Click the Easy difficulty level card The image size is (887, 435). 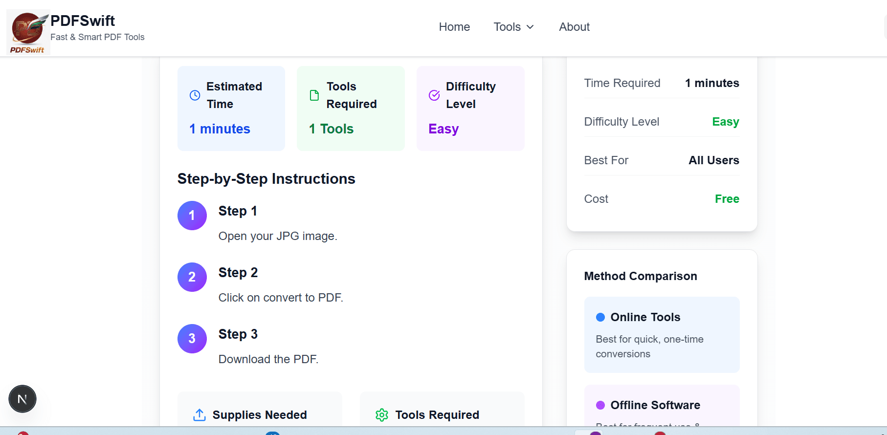tap(470, 109)
